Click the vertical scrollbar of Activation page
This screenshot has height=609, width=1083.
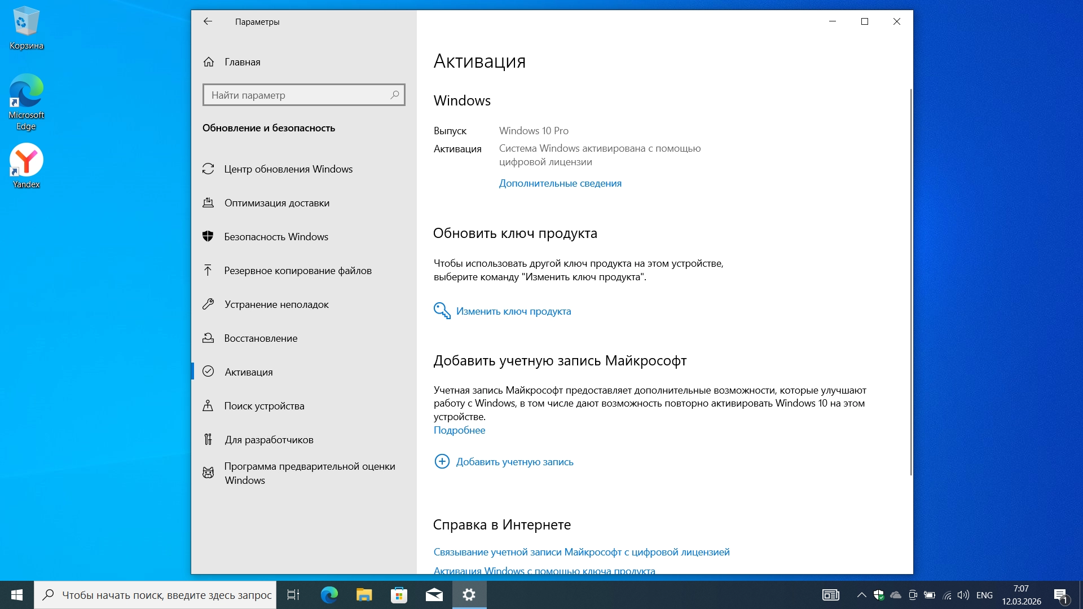click(910, 282)
